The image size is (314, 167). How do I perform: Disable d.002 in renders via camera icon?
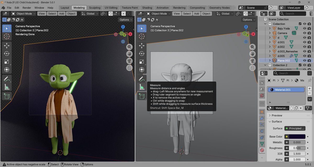(x=309, y=47)
